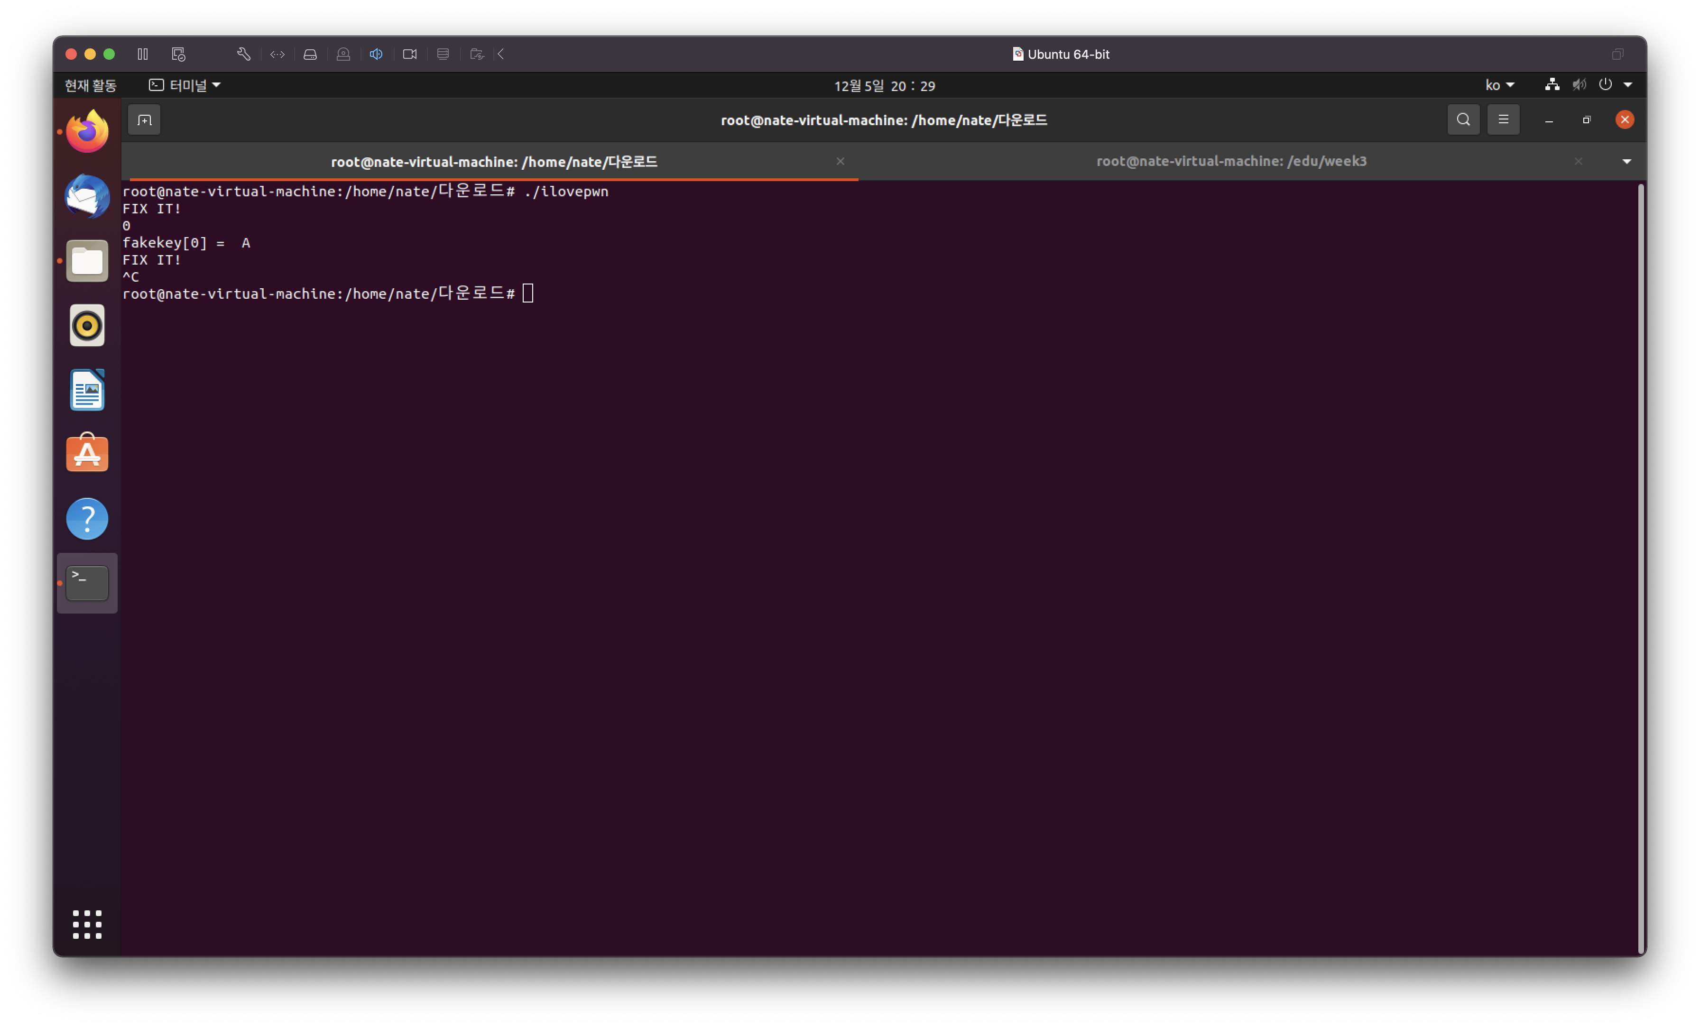1700x1027 pixels.
Task: Open the clock and calendar panel
Action: coord(884,85)
